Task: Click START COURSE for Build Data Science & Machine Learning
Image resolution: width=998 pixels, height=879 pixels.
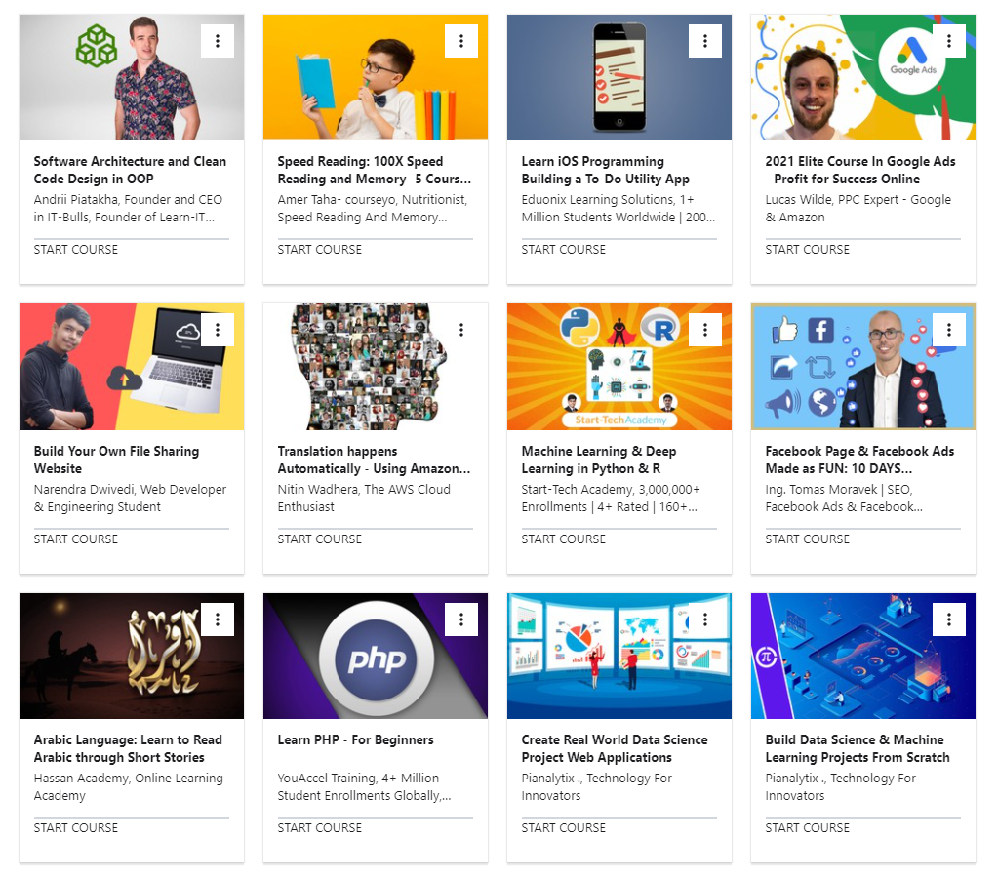Action: (x=807, y=828)
